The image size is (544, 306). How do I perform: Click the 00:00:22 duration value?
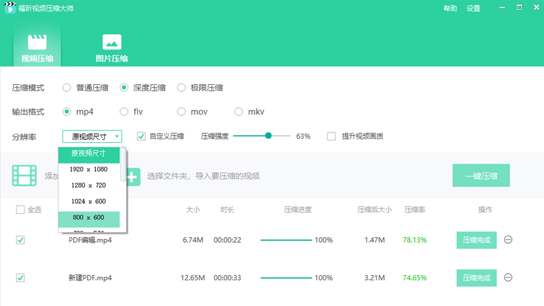click(227, 240)
